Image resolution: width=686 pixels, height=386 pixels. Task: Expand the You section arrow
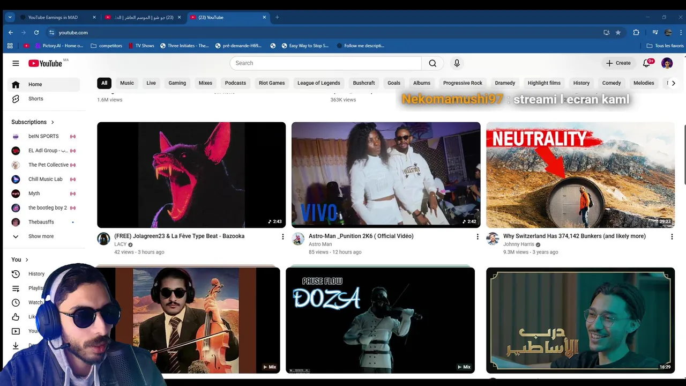point(27,259)
